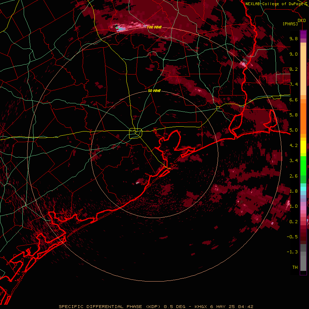Viewport: 309px width, 309px height.
Task: Click the 5.8 value on the color scale
Action: coord(294,115)
